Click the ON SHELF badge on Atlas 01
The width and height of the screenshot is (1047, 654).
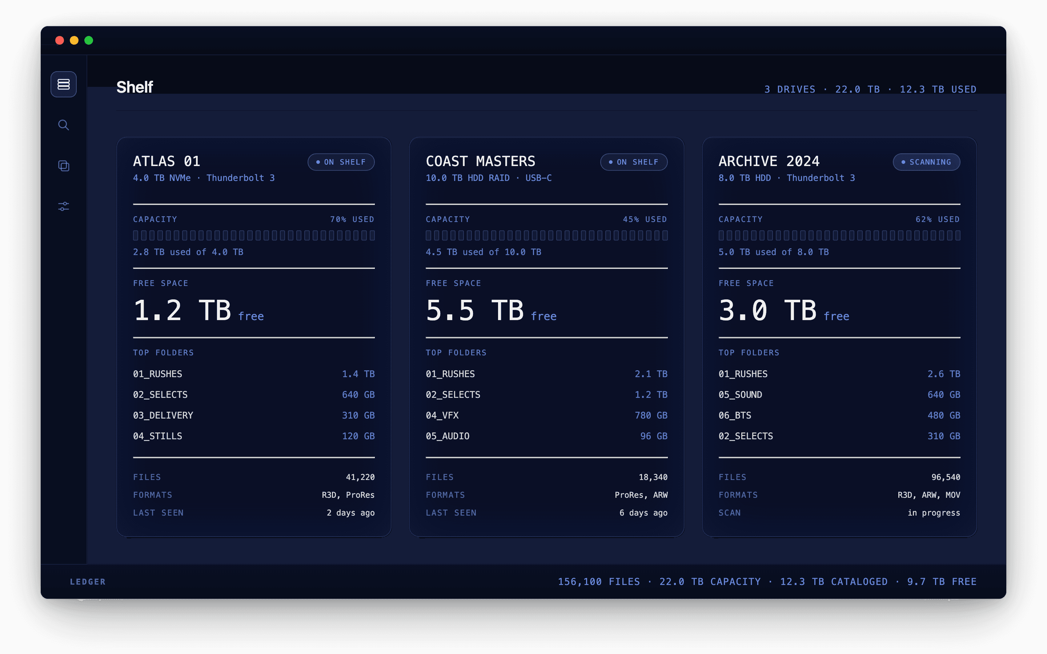(341, 162)
